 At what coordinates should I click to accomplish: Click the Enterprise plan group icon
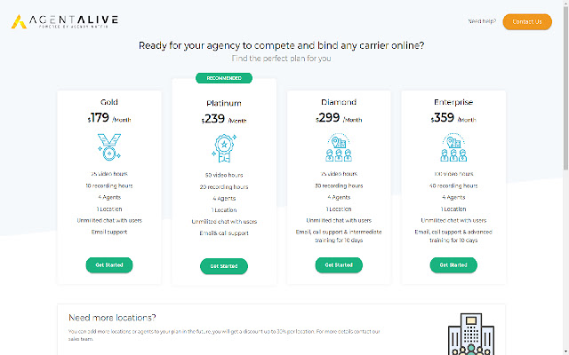point(453,145)
